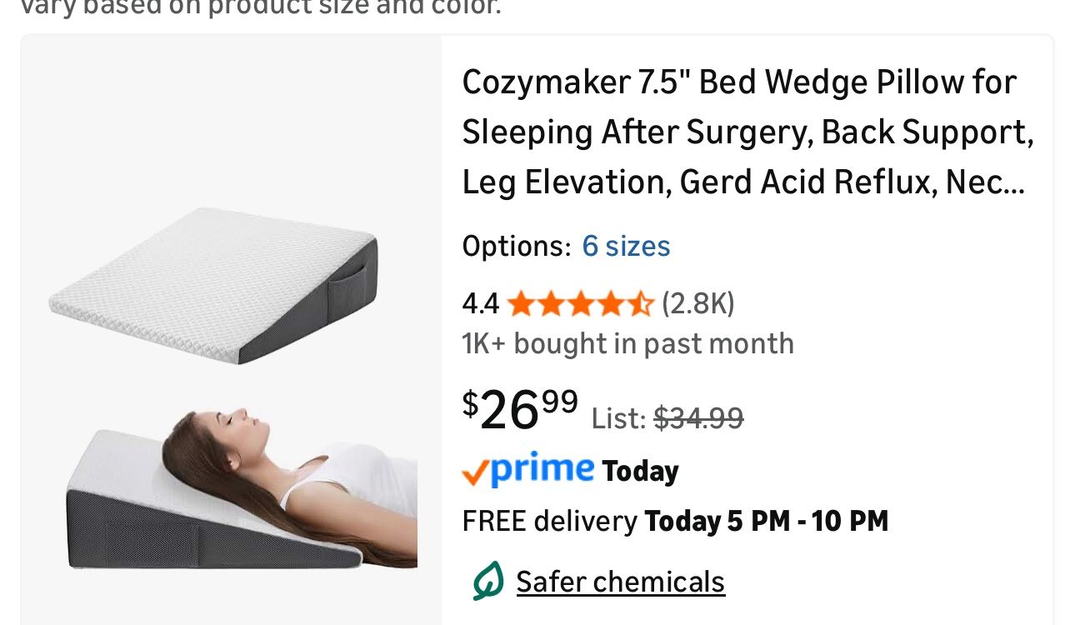Click the orange star rating row

[580, 304]
